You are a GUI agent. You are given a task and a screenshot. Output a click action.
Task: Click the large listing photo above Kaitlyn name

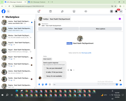point(80,39)
